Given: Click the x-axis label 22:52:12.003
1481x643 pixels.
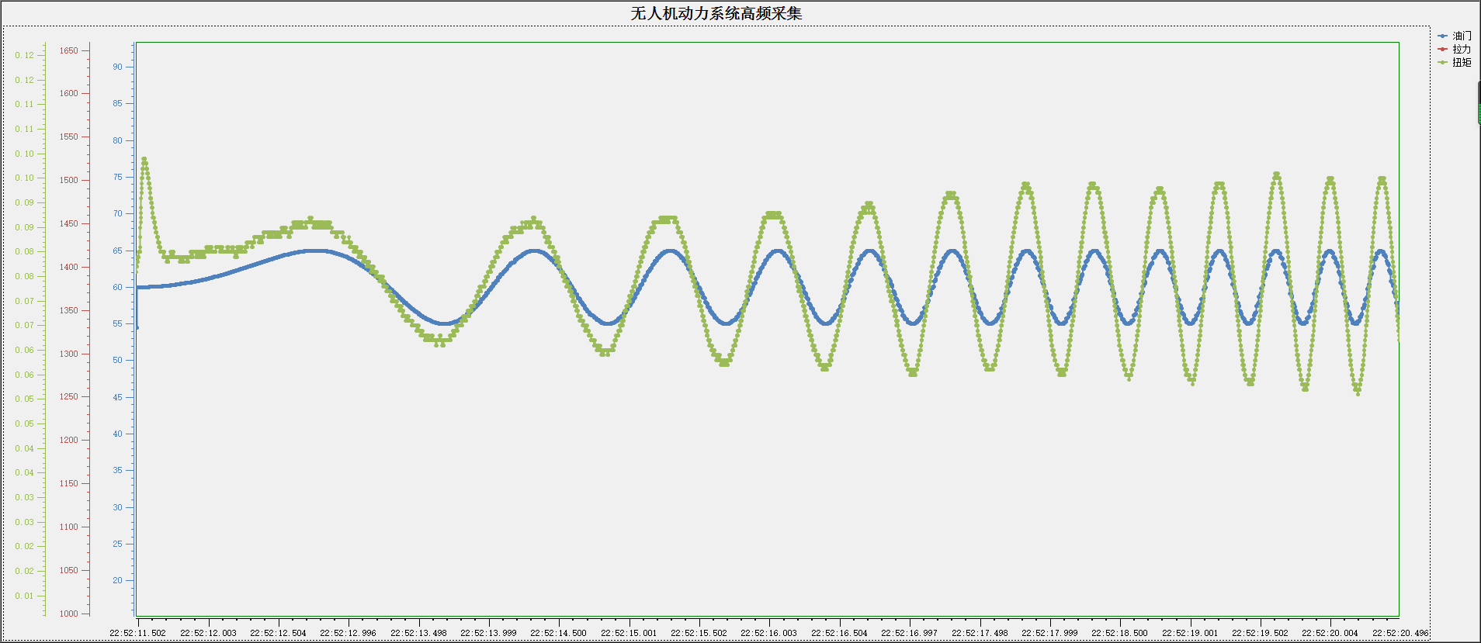Looking at the screenshot, I should tap(208, 633).
